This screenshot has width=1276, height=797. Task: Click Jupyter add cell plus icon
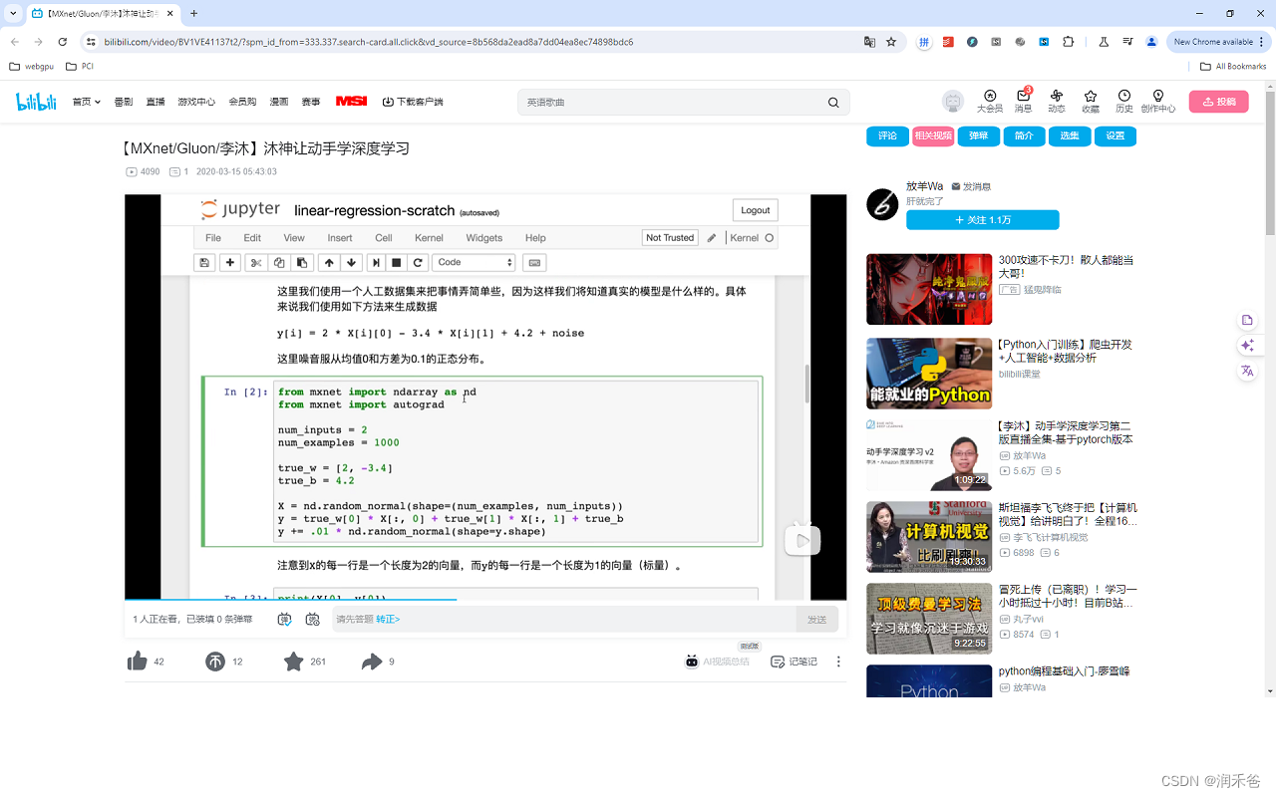(x=230, y=262)
